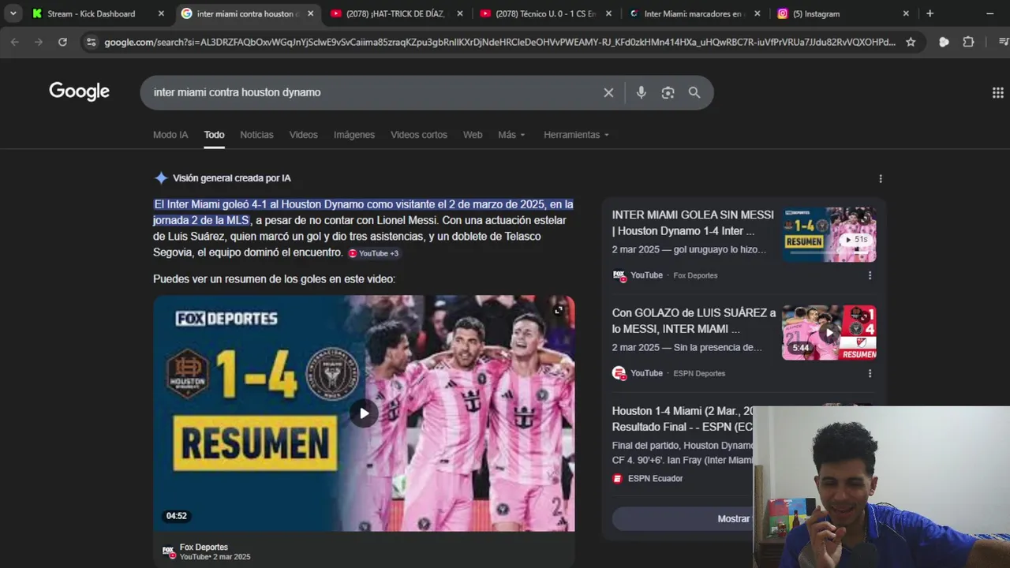Bookmark this page with the star icon
The height and width of the screenshot is (568, 1010).
tap(911, 42)
